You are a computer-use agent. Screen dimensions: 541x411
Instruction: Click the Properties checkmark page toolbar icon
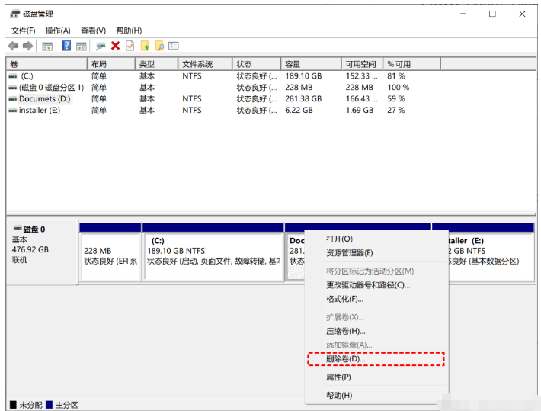click(x=130, y=46)
